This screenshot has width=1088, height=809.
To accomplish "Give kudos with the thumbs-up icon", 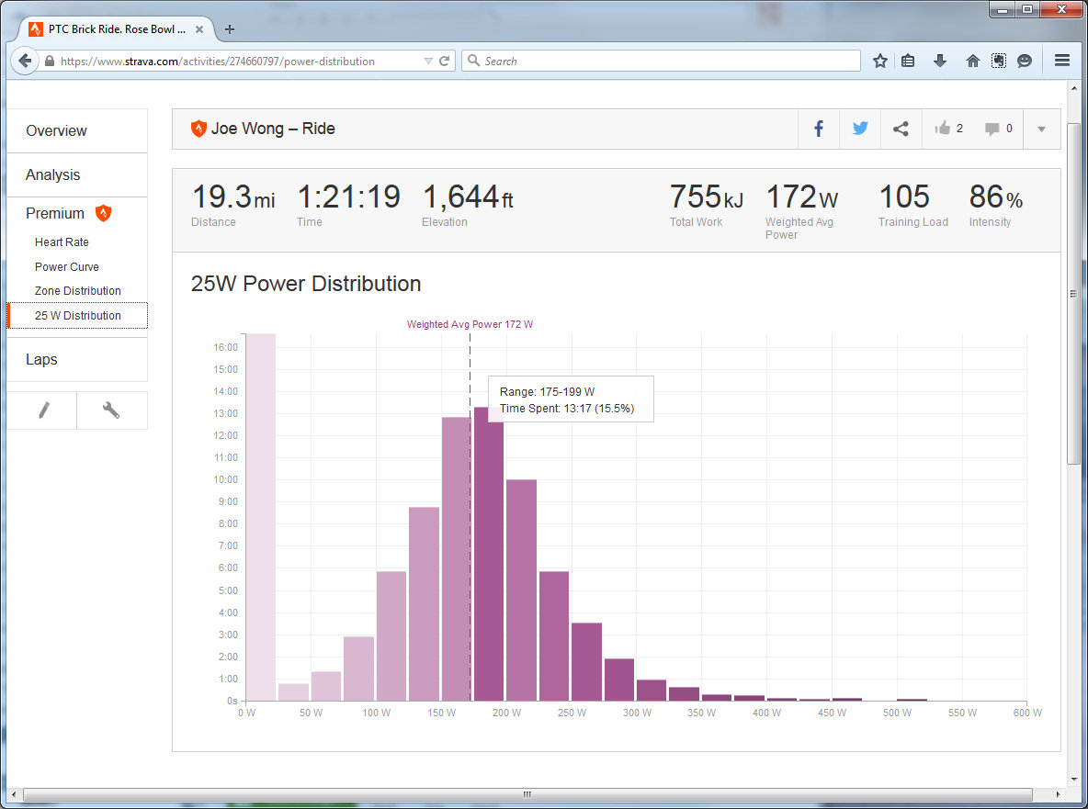I will coord(943,129).
